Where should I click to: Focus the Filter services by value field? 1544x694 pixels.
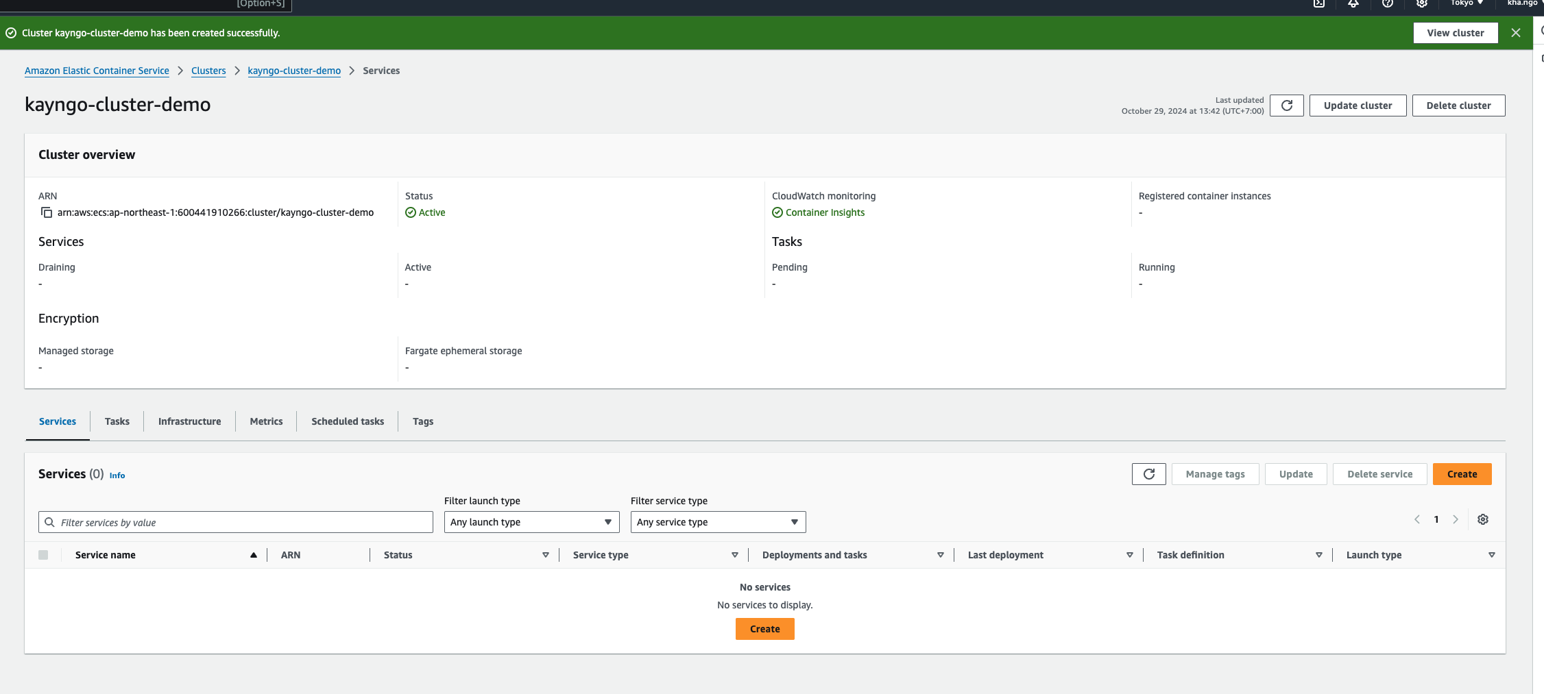[236, 522]
